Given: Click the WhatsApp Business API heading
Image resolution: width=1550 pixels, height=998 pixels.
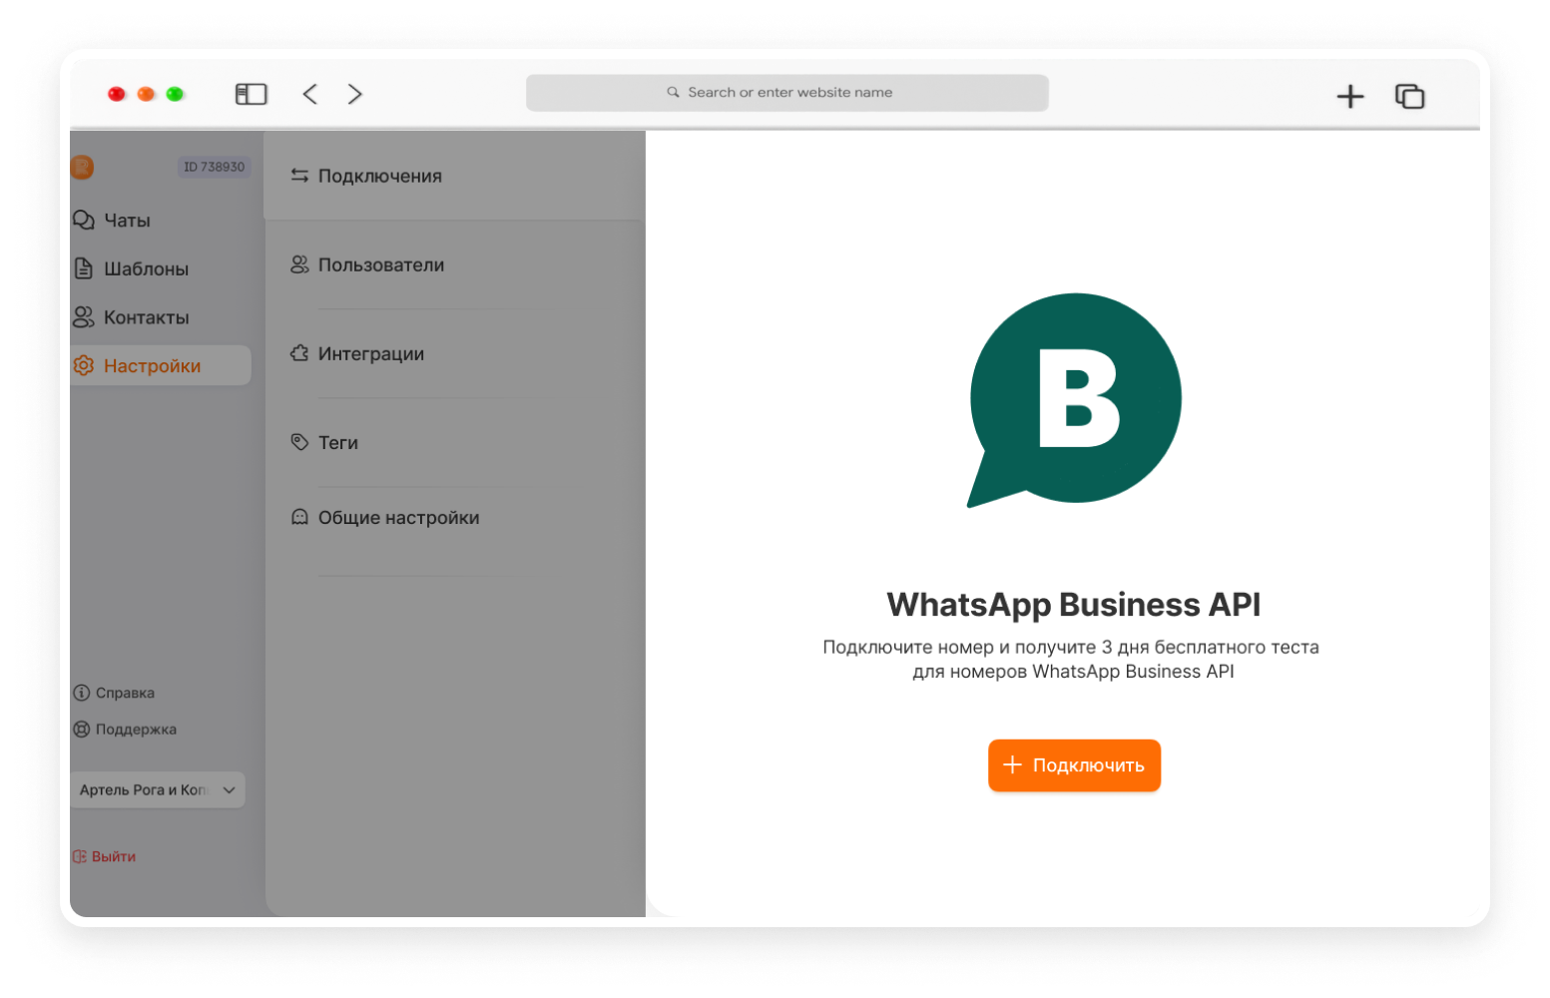Looking at the screenshot, I should click(x=1074, y=605).
